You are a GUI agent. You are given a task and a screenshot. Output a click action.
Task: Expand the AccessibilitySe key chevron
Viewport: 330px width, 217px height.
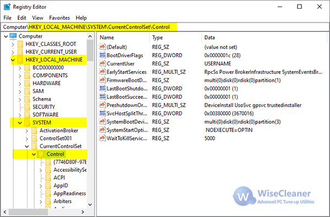click(41, 170)
